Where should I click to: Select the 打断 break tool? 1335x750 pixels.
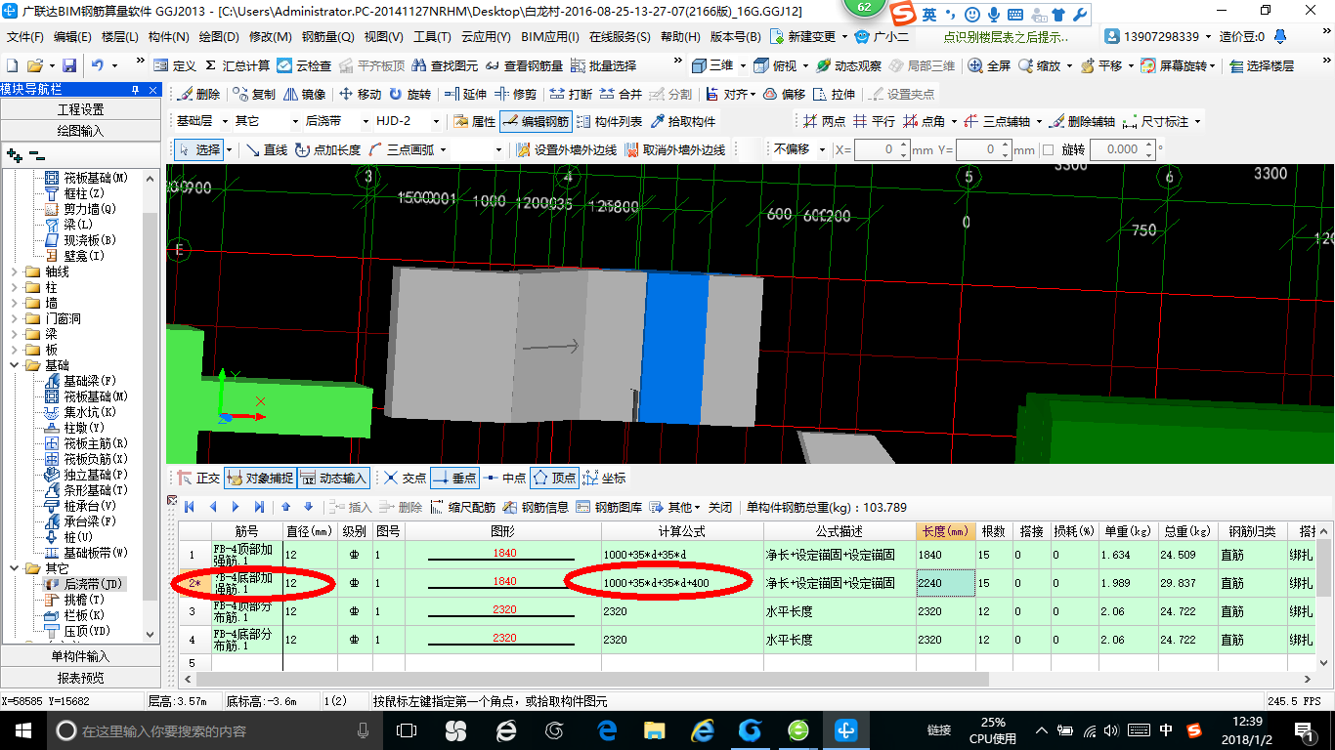point(571,94)
